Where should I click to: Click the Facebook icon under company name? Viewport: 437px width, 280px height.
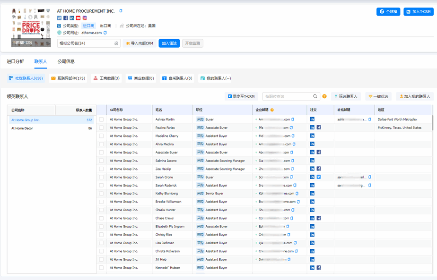(x=66, y=18)
